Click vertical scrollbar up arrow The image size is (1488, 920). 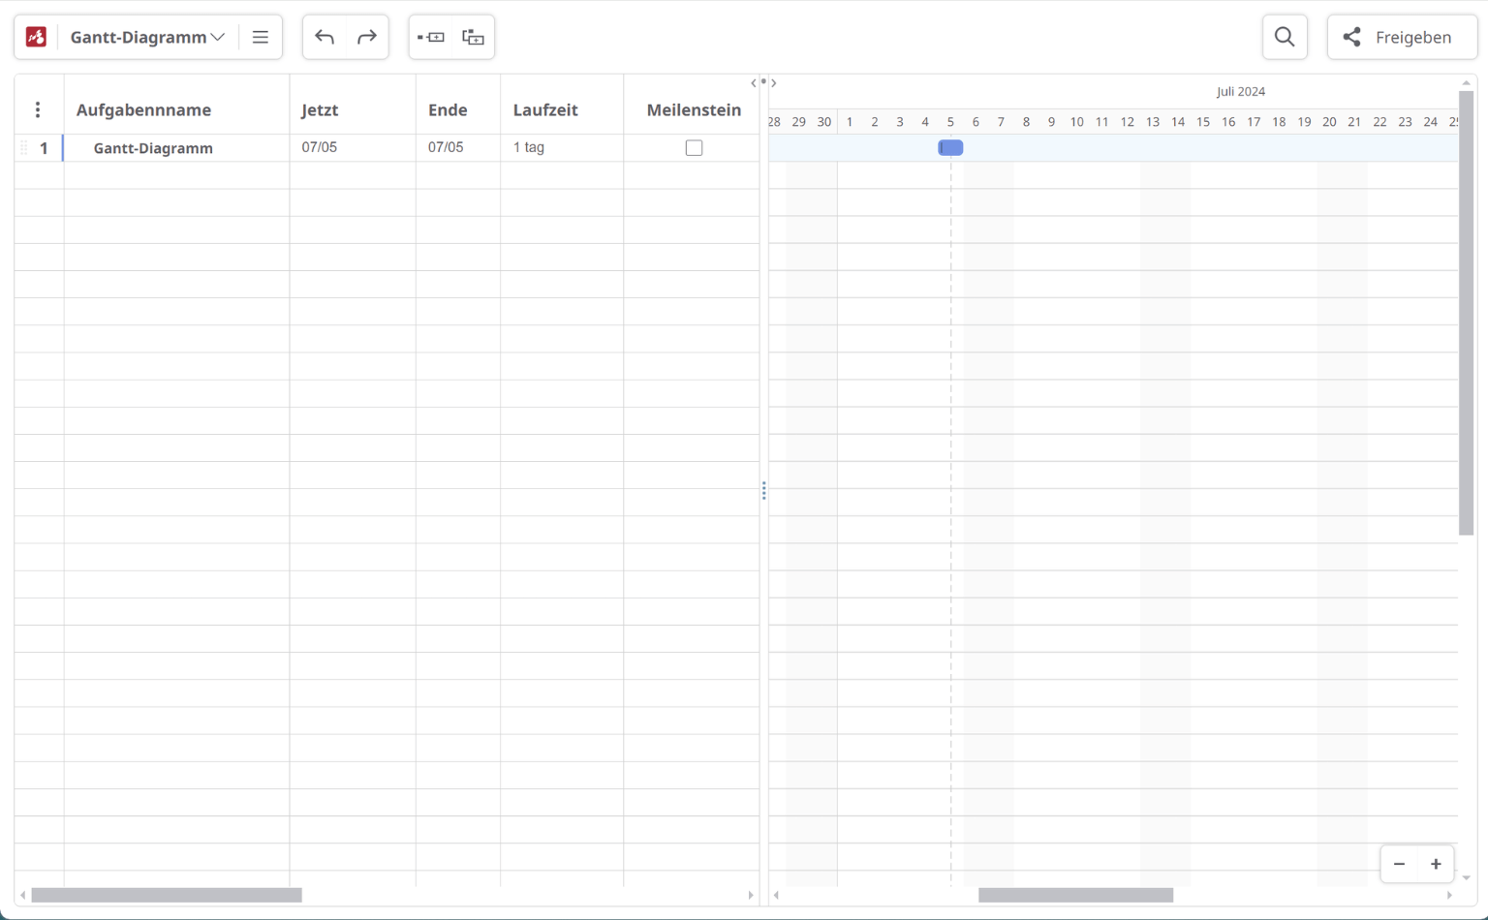[x=1466, y=83]
